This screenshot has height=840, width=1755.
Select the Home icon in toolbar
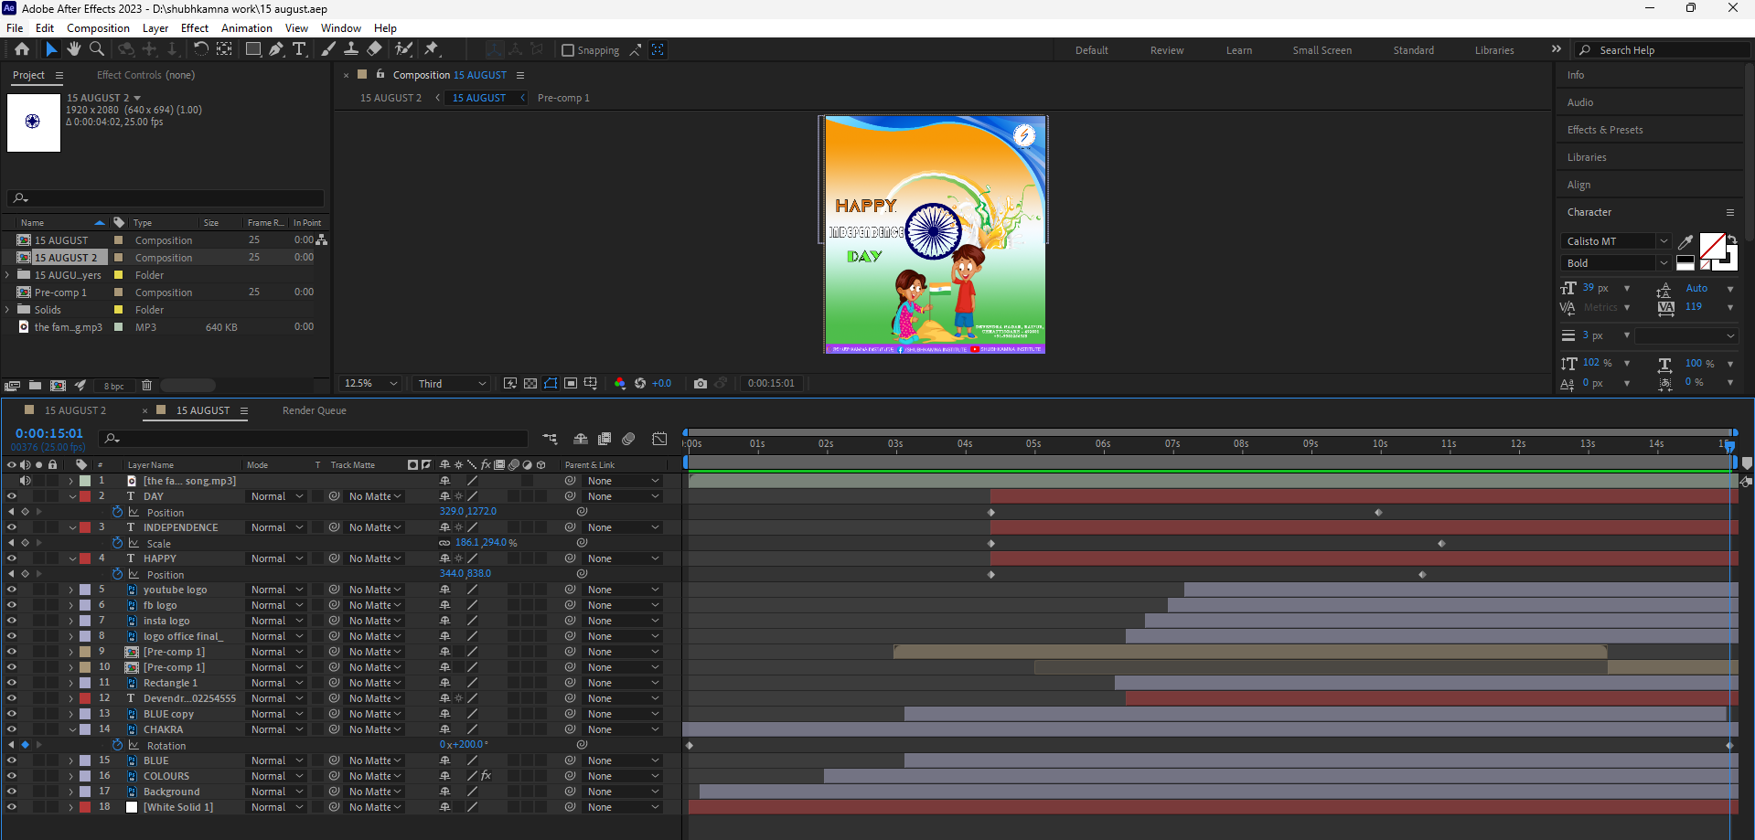click(22, 49)
